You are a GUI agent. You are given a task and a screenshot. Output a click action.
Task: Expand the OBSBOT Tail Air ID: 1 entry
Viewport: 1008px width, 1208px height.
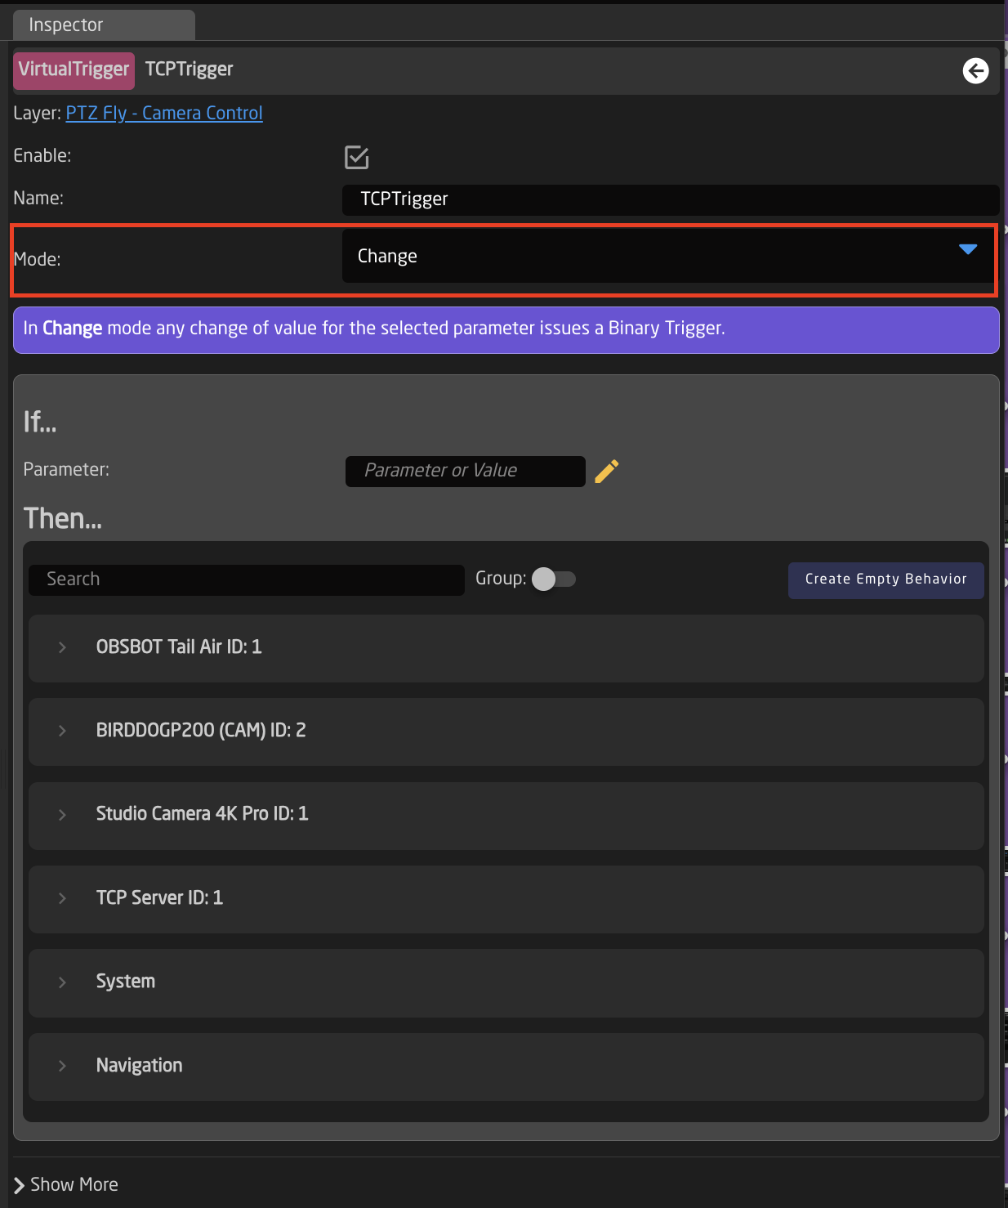63,647
